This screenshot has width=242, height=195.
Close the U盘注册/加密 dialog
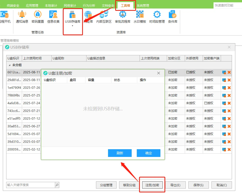[159, 73]
